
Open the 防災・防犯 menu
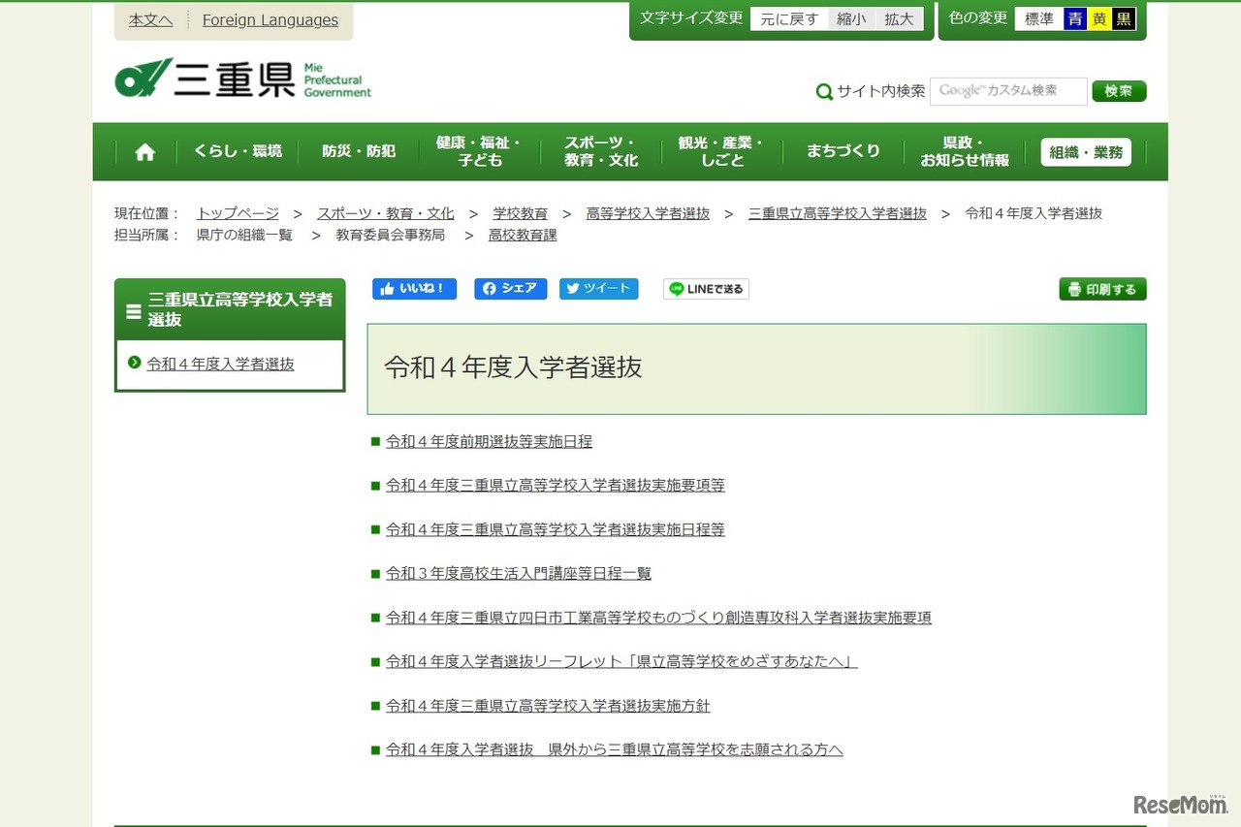(x=359, y=151)
